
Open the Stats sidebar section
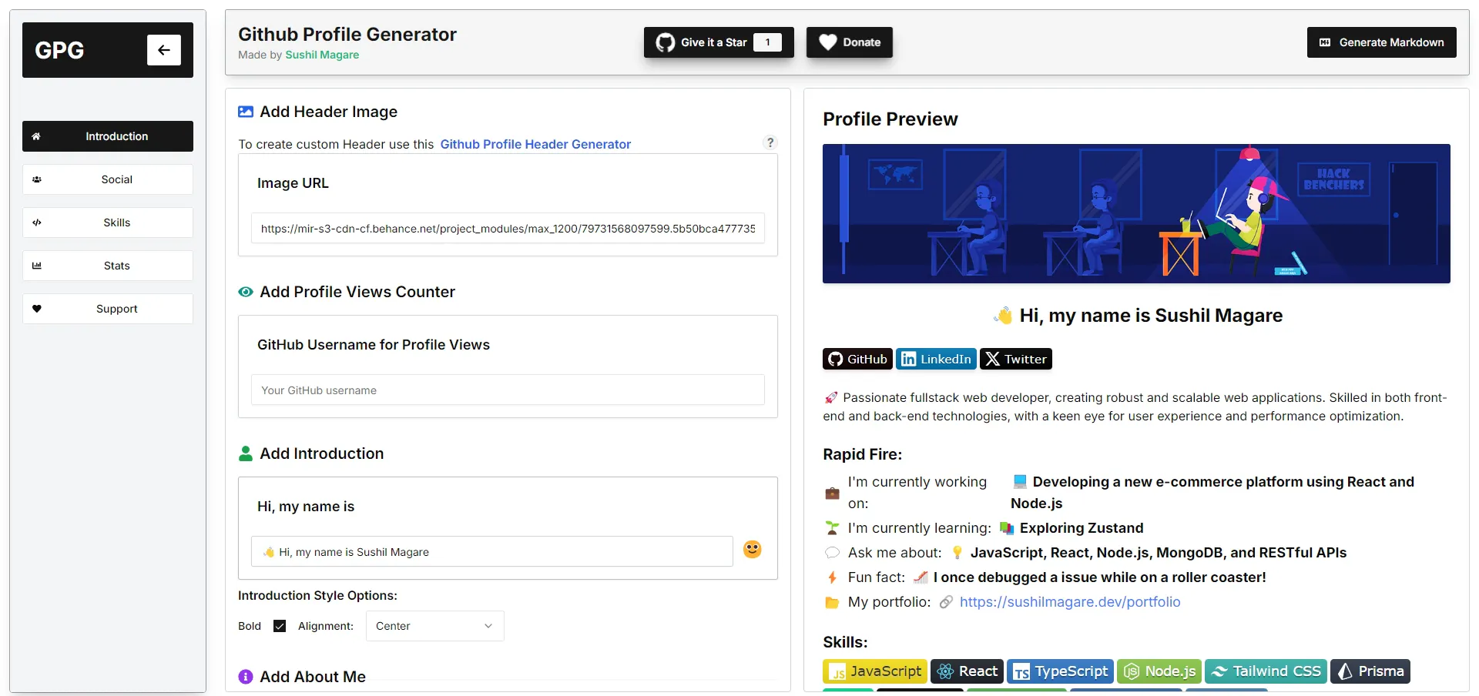[x=108, y=266]
